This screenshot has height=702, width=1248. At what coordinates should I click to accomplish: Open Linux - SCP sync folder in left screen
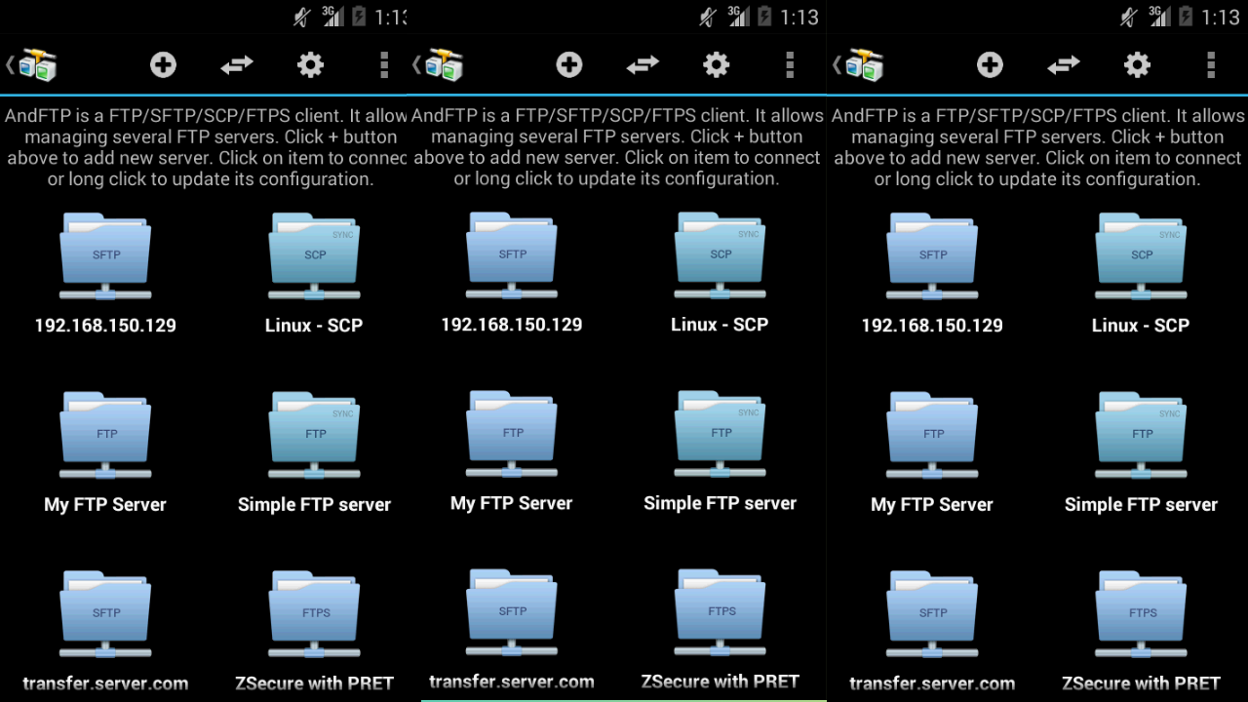click(x=314, y=256)
